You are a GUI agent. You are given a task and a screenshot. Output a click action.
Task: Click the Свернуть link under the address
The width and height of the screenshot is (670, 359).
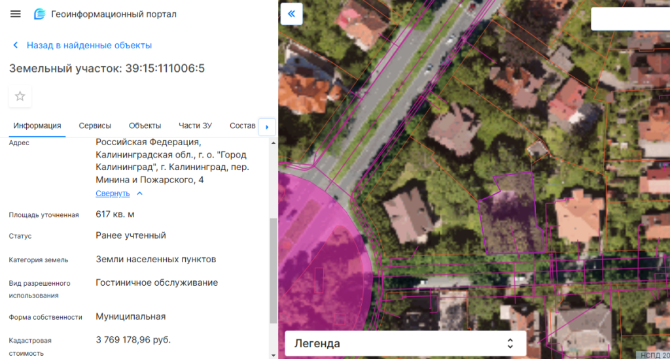pyautogui.click(x=113, y=194)
